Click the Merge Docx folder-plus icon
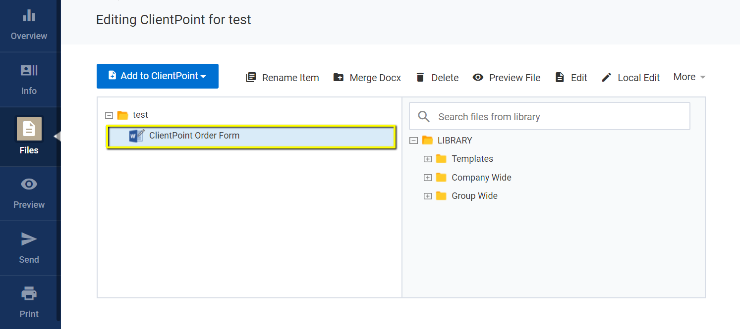 coord(339,77)
